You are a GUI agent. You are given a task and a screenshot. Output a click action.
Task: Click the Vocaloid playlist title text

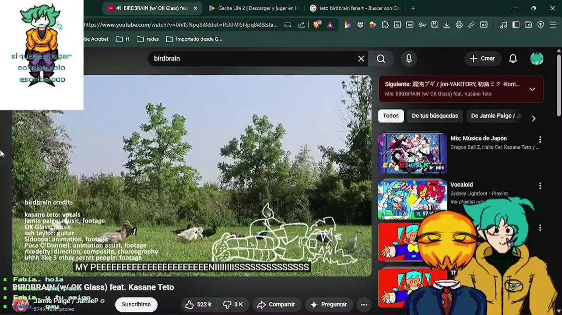click(461, 185)
